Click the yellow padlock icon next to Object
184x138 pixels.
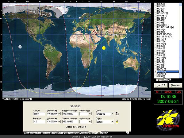pos(117,122)
